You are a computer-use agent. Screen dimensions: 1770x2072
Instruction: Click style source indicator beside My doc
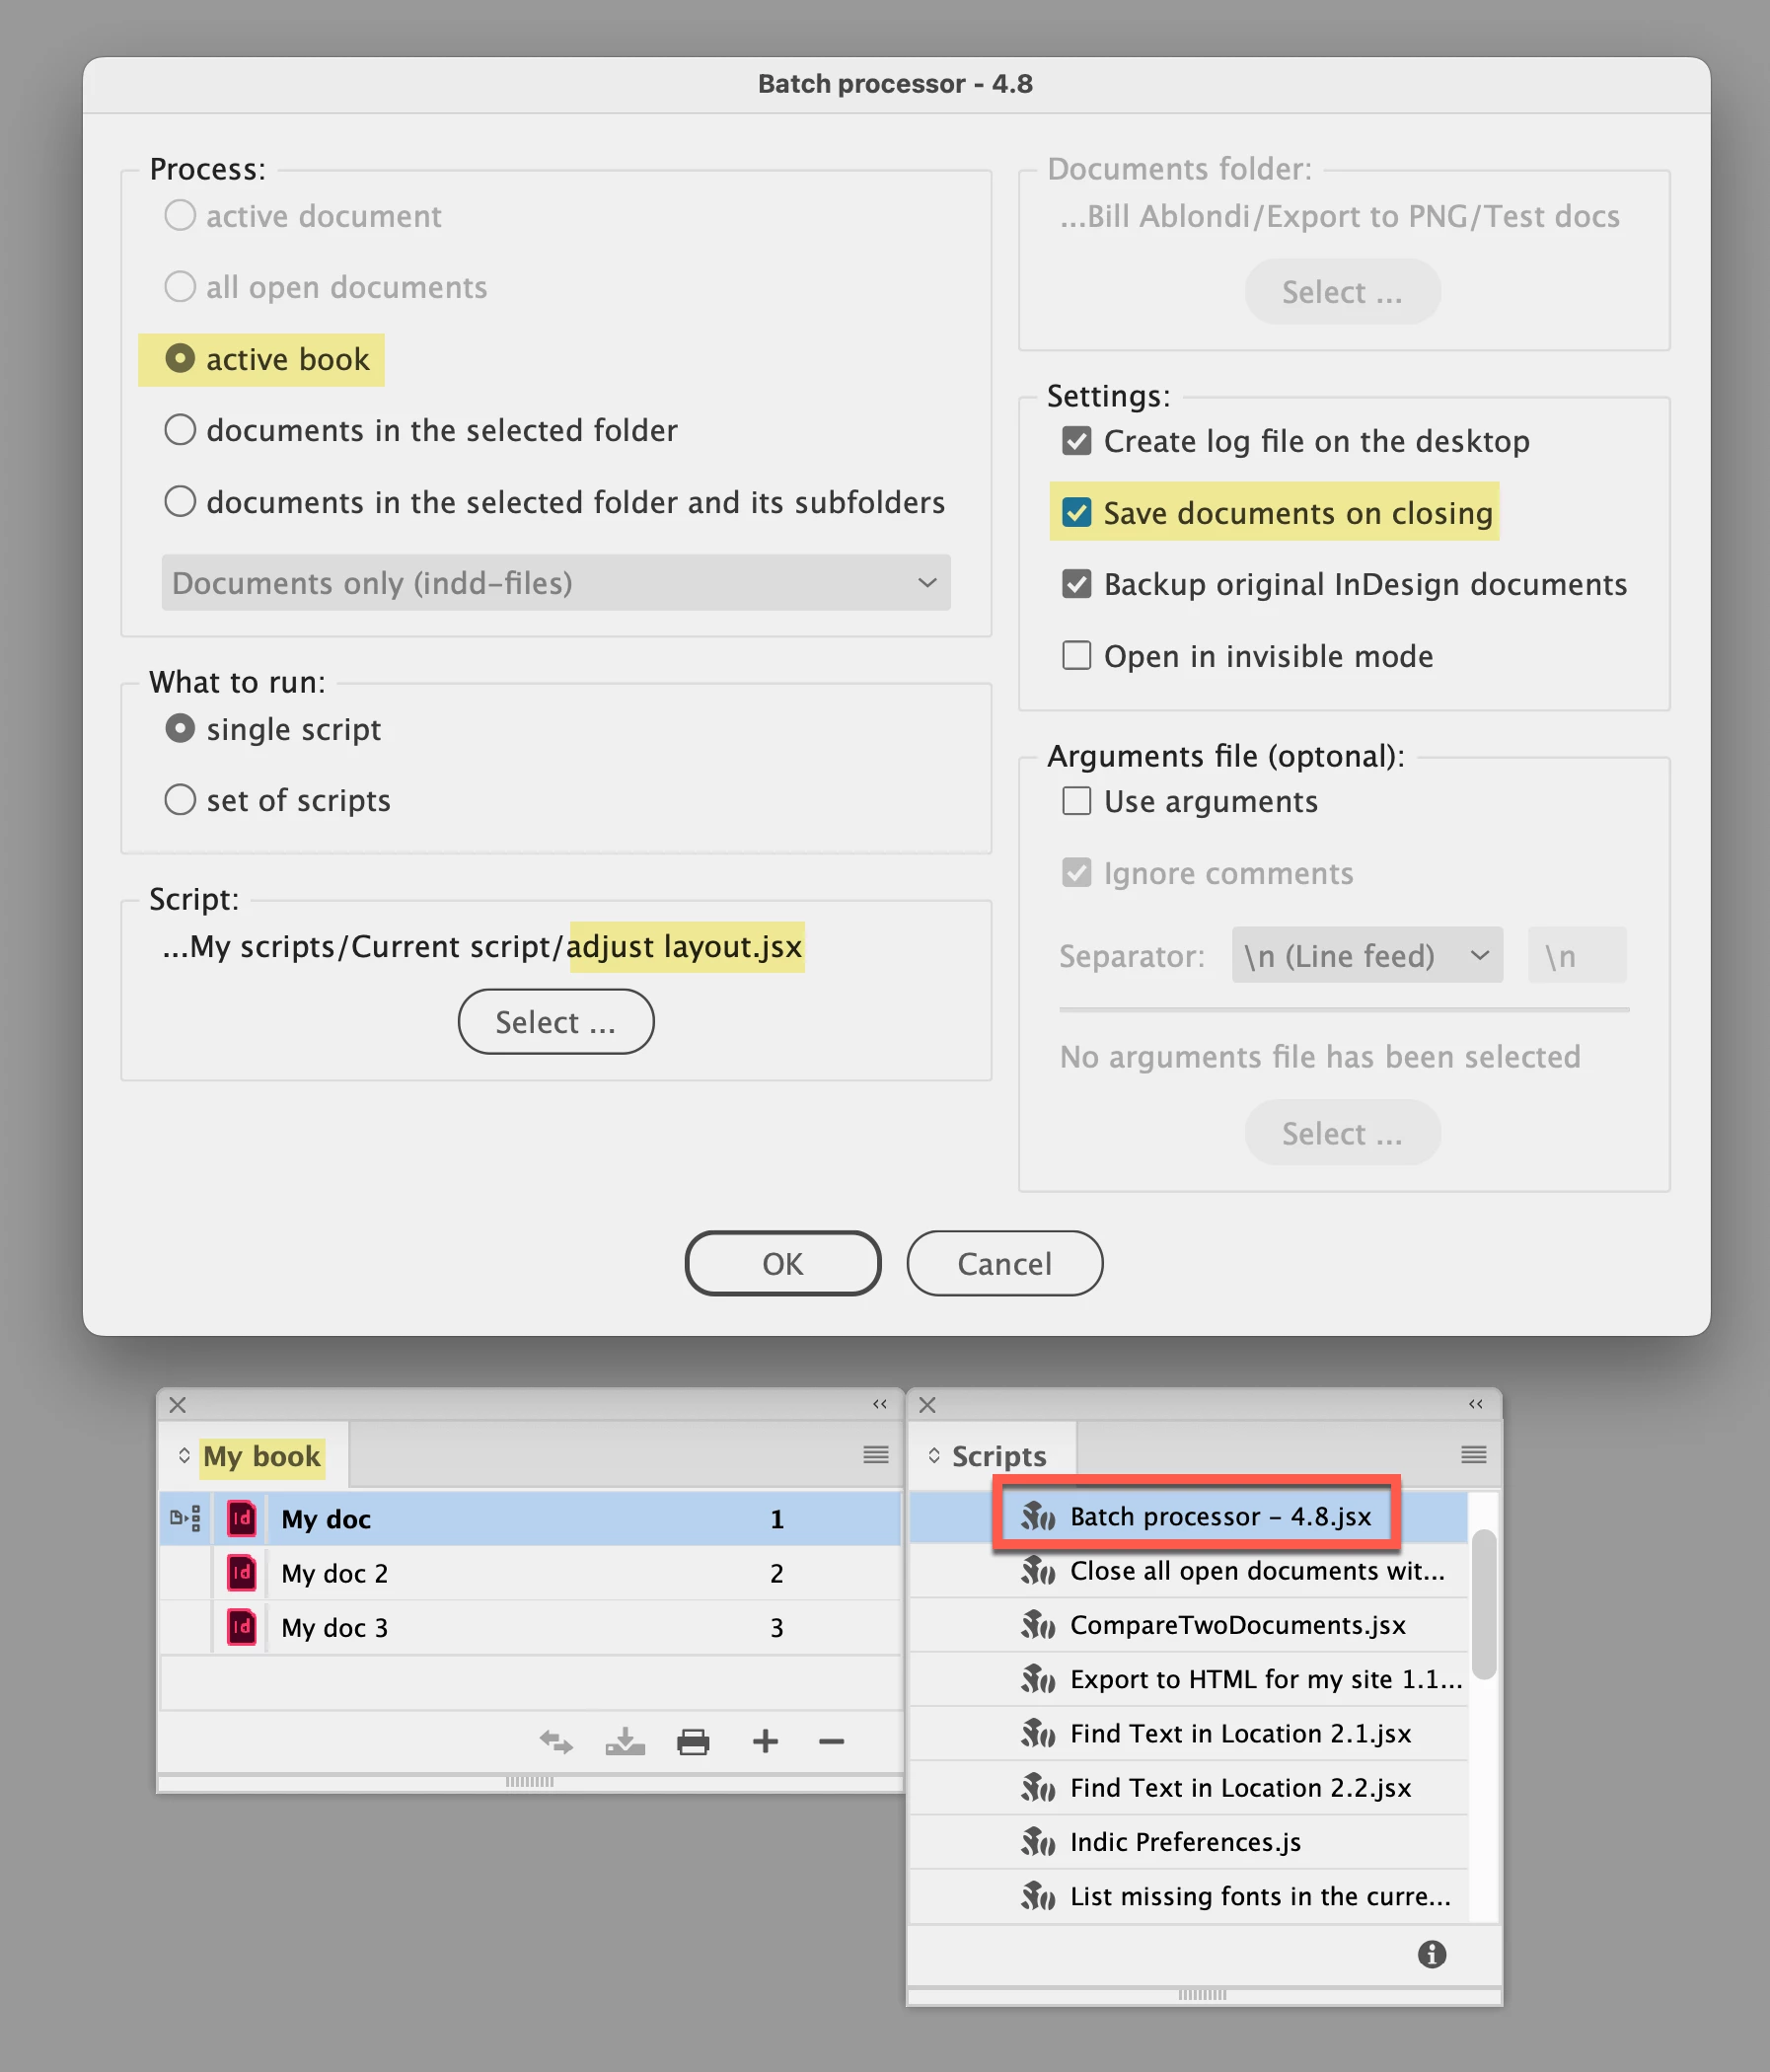pyautogui.click(x=186, y=1518)
